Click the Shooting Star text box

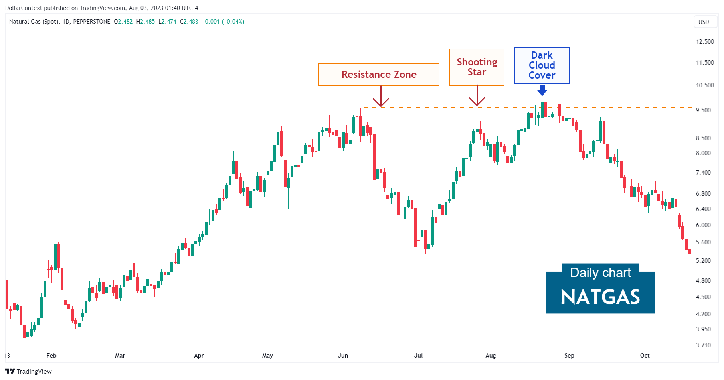coord(477,67)
